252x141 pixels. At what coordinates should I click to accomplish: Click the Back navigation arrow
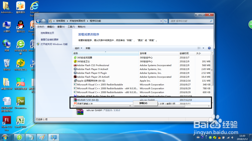point(38,21)
